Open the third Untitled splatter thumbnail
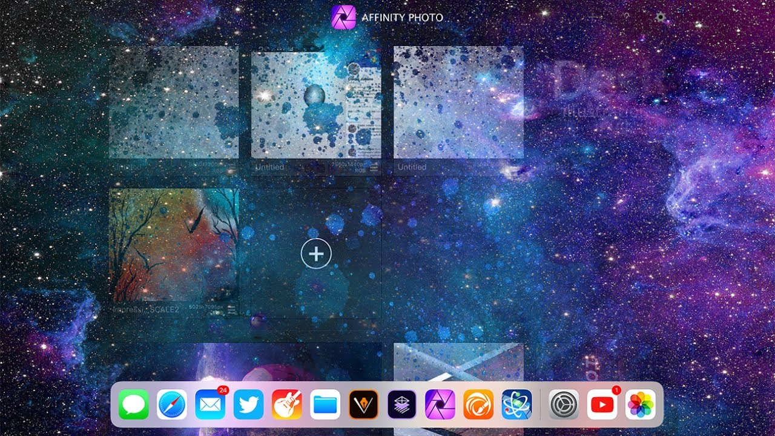775x436 pixels. click(458, 102)
